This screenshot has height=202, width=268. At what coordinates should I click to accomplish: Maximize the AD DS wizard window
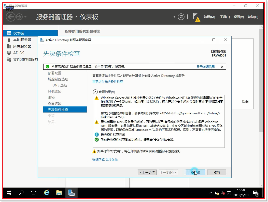click(214, 40)
